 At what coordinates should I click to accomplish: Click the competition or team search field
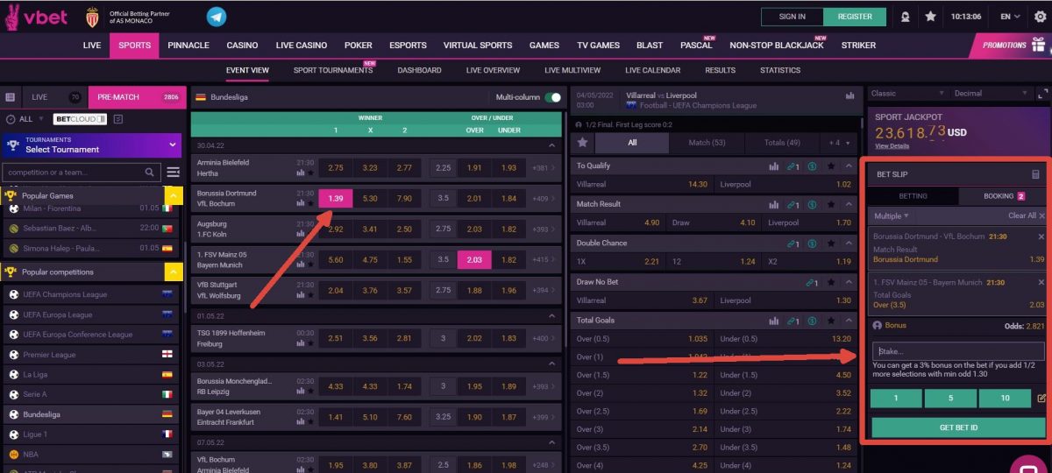[x=82, y=173]
